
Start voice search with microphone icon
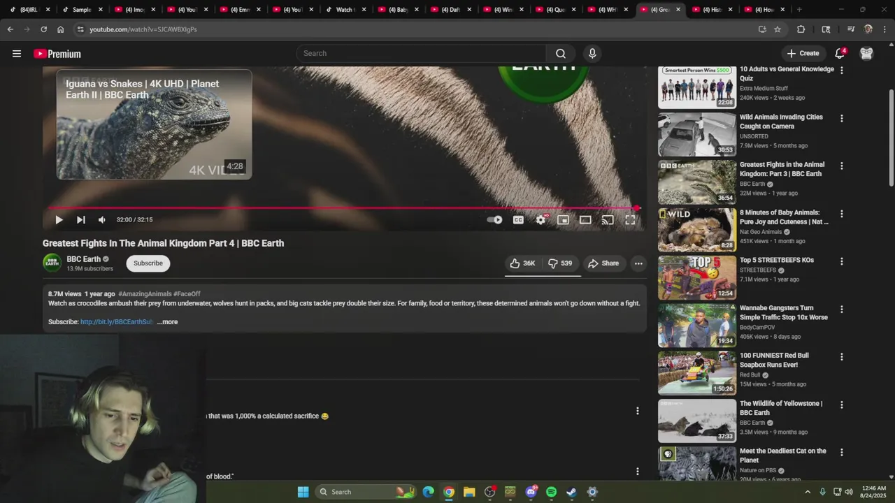[x=592, y=54]
